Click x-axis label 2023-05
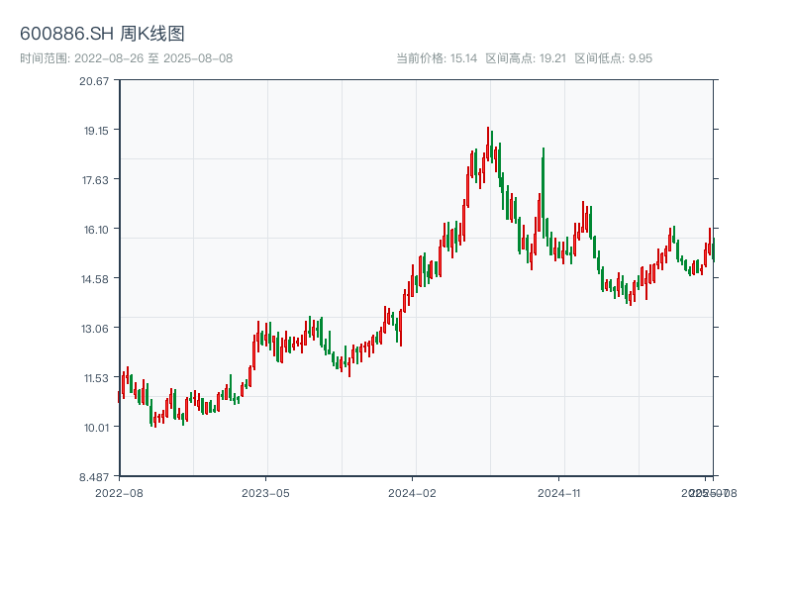This screenshot has width=792, height=594. [x=265, y=493]
